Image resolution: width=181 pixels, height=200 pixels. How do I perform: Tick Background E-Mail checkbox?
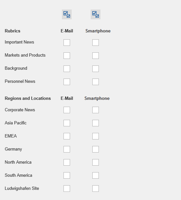(x=67, y=69)
